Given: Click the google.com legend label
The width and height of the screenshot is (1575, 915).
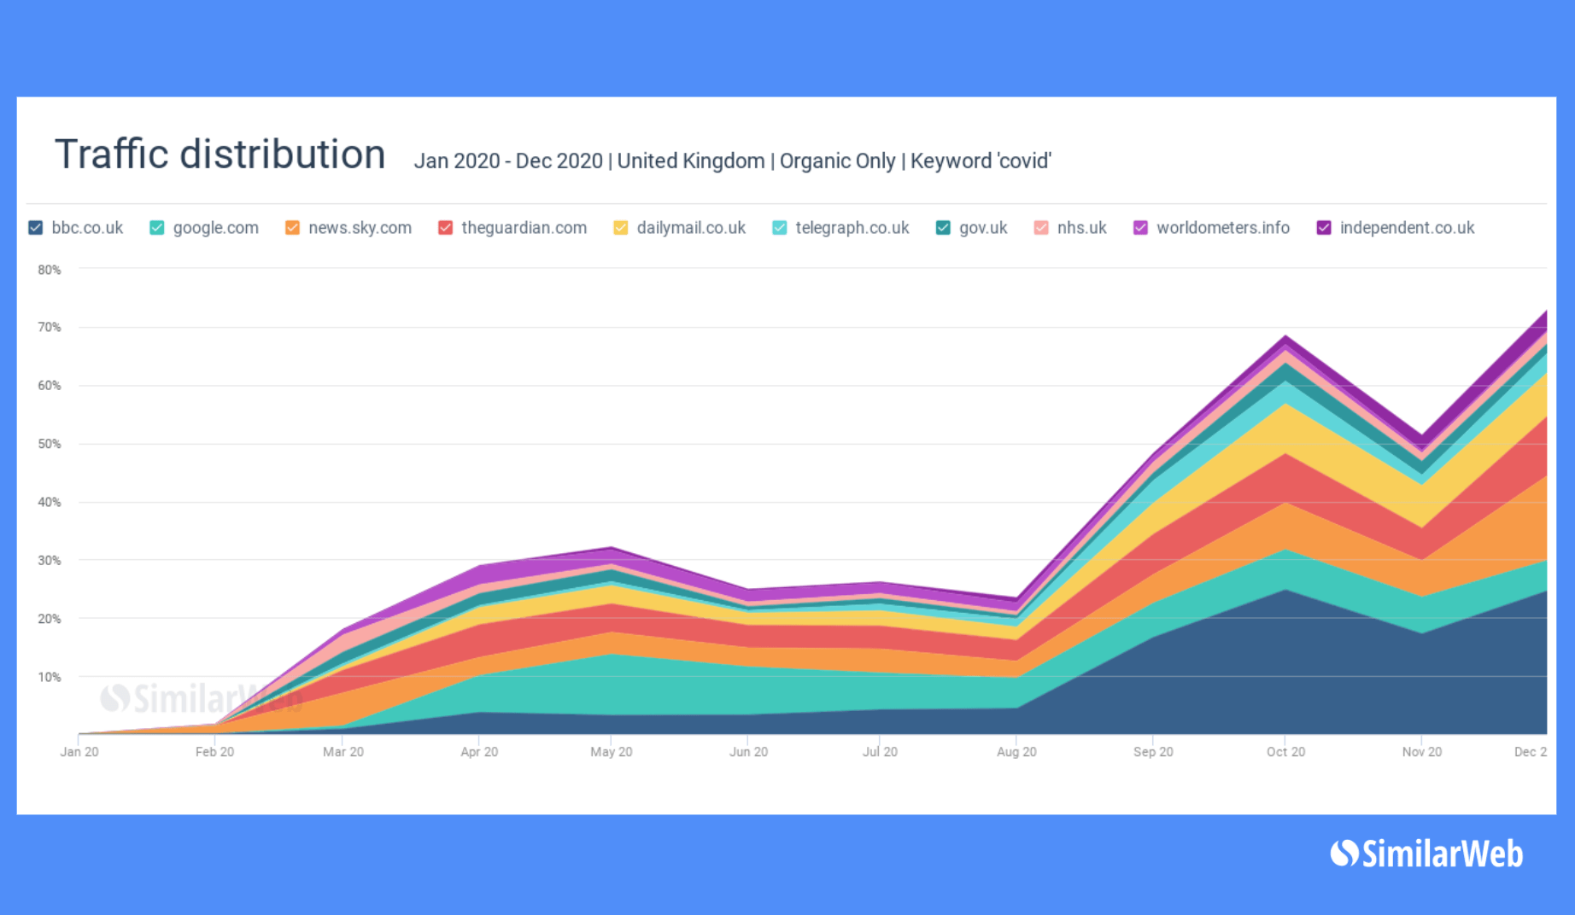Looking at the screenshot, I should pos(215,228).
